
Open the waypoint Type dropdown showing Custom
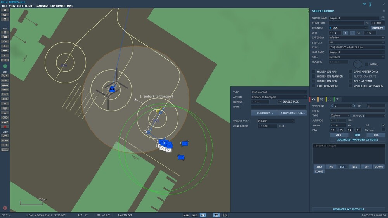click(340, 116)
